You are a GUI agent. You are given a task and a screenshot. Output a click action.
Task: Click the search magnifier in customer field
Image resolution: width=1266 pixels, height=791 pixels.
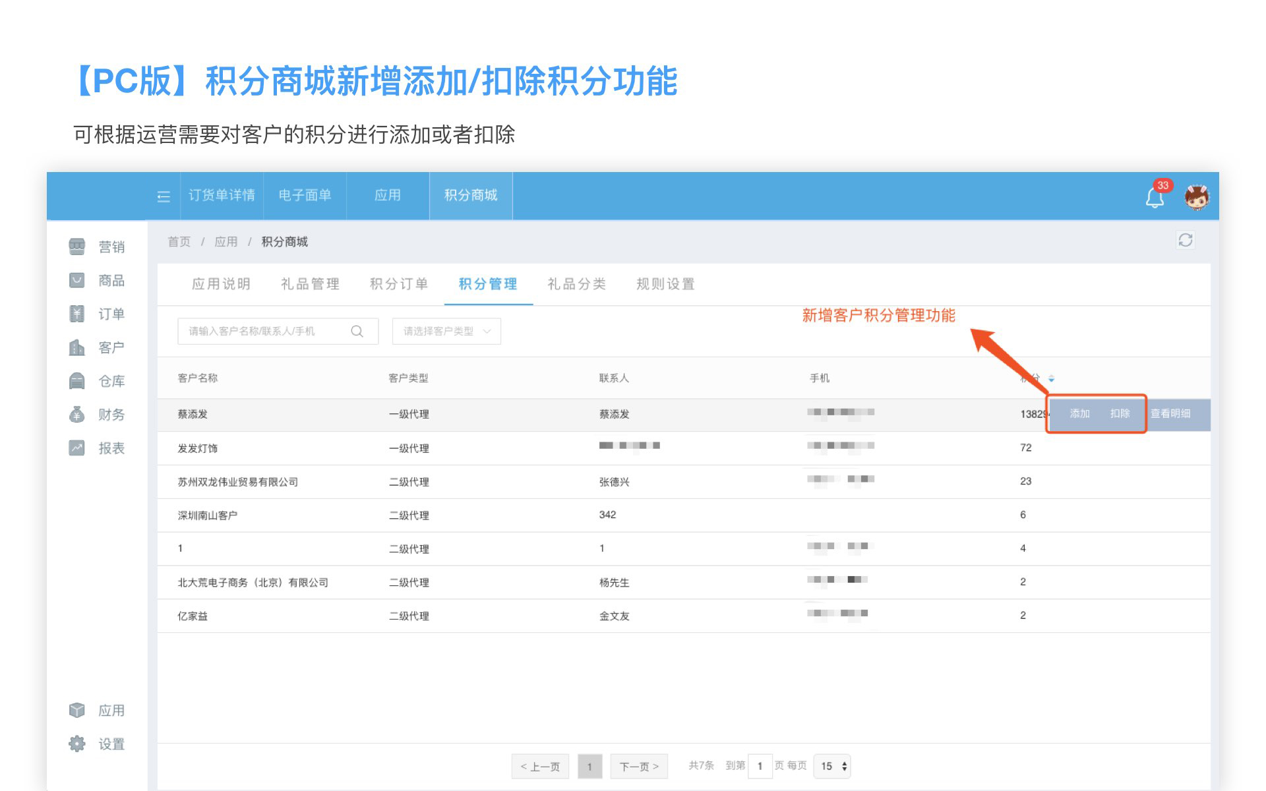(x=357, y=331)
